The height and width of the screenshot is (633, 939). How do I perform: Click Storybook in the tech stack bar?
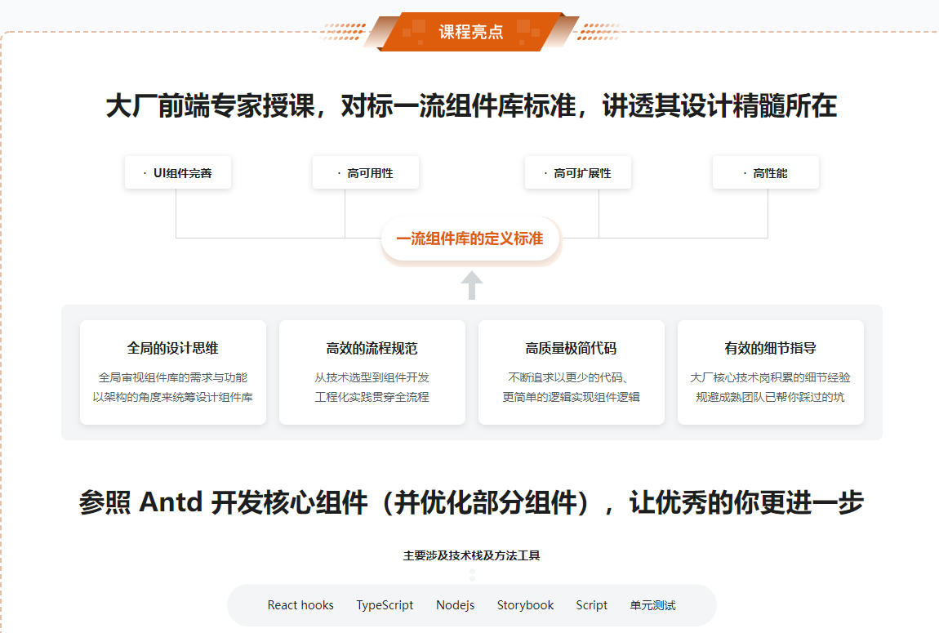[x=525, y=605]
